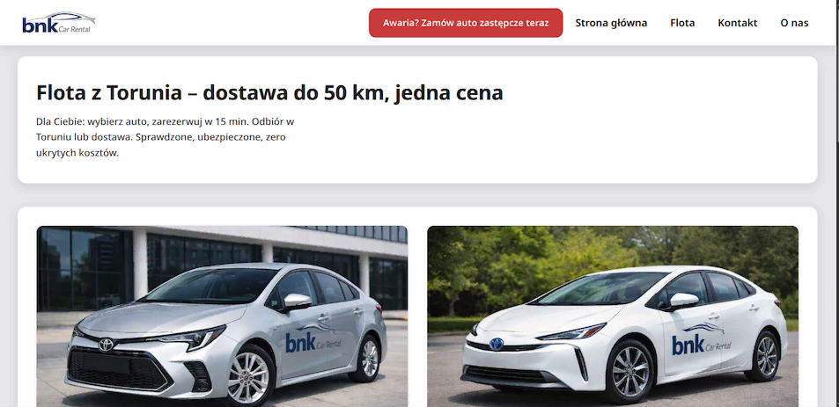Select the O nas navigation link
Image resolution: width=839 pixels, height=407 pixels.
pos(794,23)
